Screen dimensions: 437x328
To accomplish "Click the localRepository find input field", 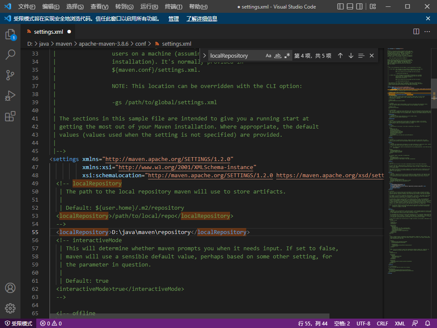I will [236, 56].
